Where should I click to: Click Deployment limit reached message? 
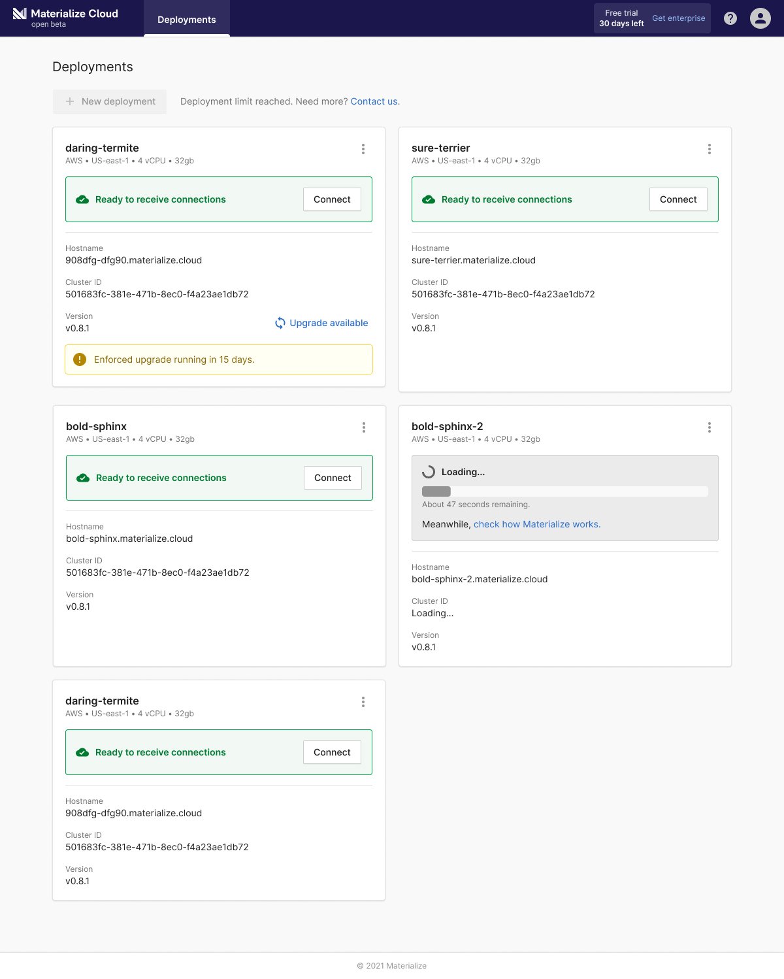[264, 101]
